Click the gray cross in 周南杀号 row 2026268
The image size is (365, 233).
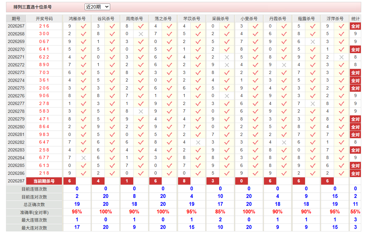[141, 34]
